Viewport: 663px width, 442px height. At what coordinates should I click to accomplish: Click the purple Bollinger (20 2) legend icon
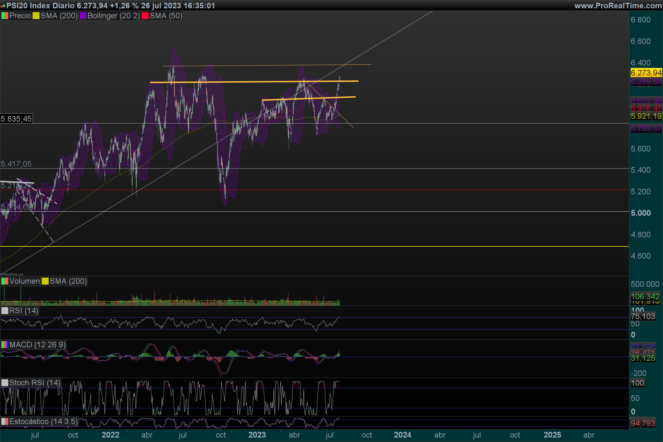(83, 16)
